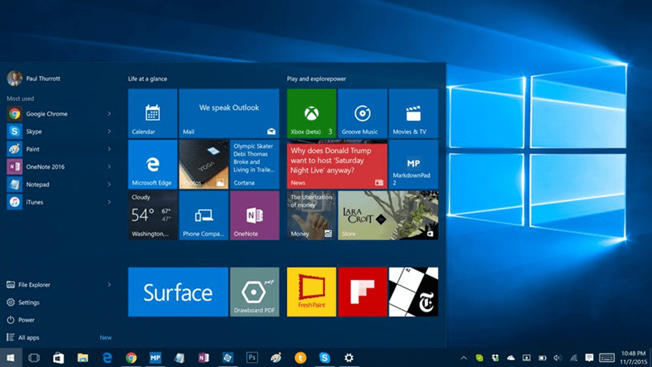Select Power in the Start menu

pos(26,320)
